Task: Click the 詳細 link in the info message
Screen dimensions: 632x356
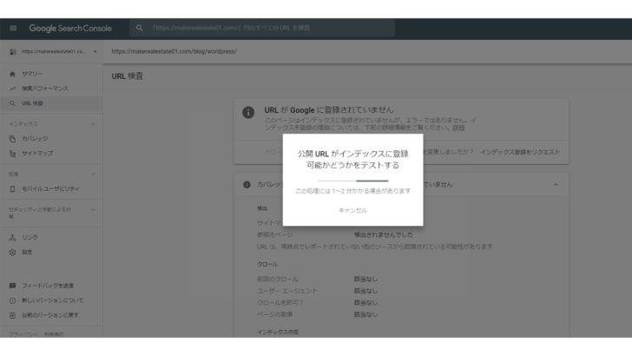Action: pyautogui.click(x=458, y=128)
